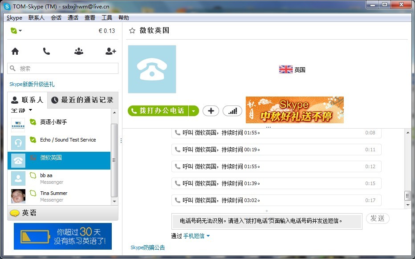
Task: Click the call quality signal bars button
Action: pyautogui.click(x=232, y=111)
